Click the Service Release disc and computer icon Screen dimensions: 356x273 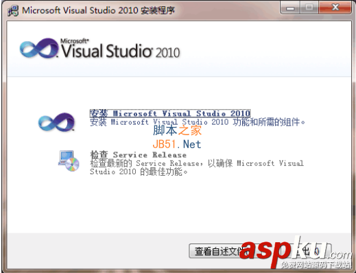[69, 161]
